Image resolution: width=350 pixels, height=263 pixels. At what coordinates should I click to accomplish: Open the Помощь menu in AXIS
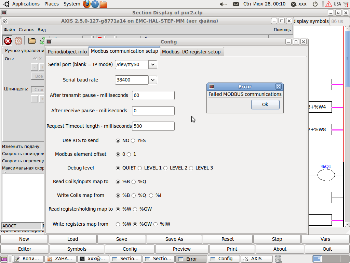[x=282, y=30]
